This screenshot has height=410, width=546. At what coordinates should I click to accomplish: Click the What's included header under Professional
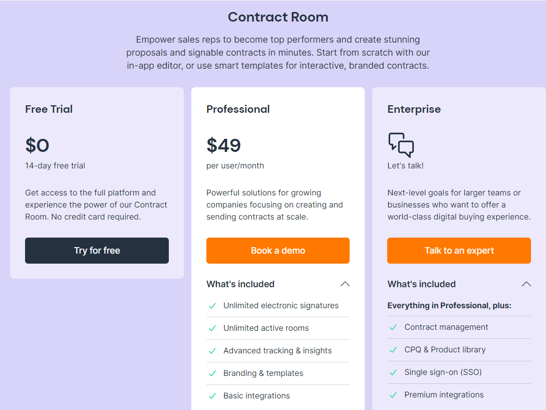240,284
